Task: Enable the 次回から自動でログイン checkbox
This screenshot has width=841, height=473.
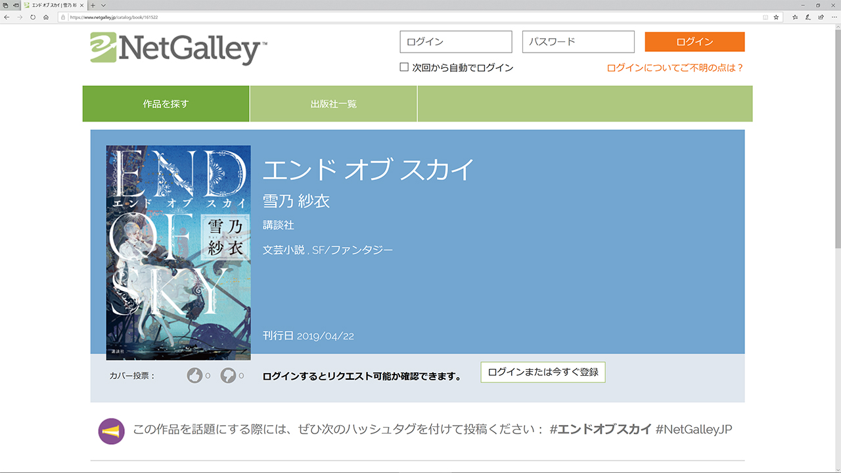Action: pyautogui.click(x=404, y=67)
